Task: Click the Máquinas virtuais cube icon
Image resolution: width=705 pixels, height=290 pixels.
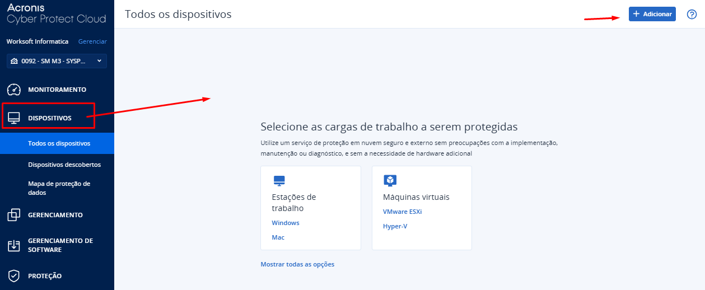Action: pyautogui.click(x=390, y=180)
